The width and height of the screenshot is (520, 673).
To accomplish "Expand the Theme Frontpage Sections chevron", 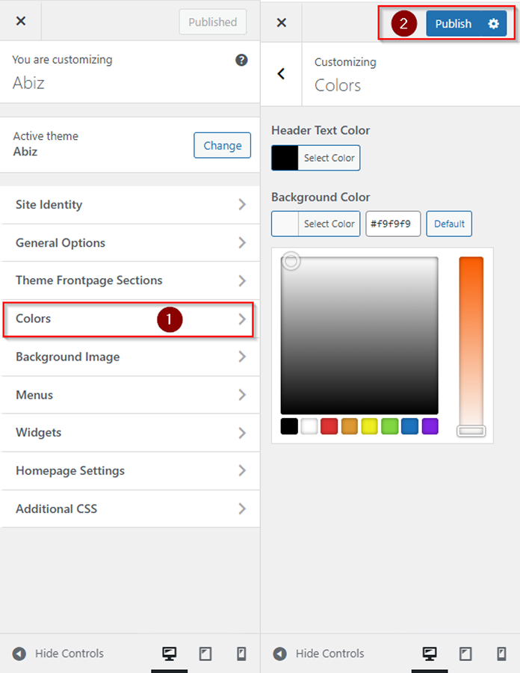I will (x=241, y=281).
